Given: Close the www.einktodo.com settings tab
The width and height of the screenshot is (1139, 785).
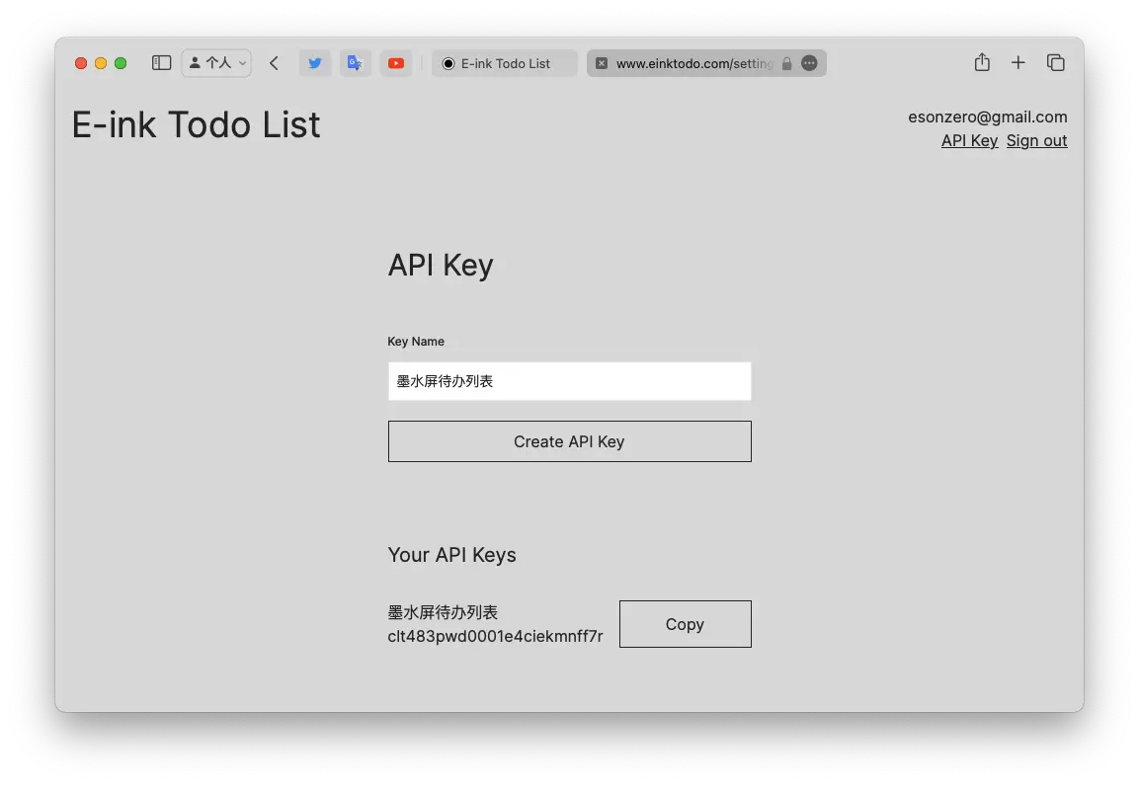Looking at the screenshot, I should [602, 63].
